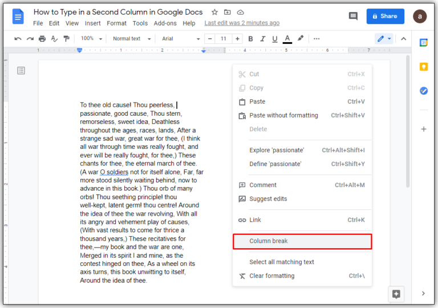Check the cloud document status icon
438x308 pixels.
(241, 13)
